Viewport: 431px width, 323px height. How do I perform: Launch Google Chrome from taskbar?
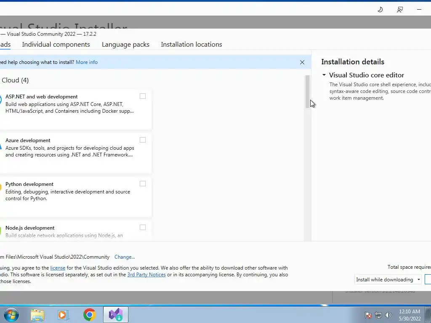pos(89,315)
